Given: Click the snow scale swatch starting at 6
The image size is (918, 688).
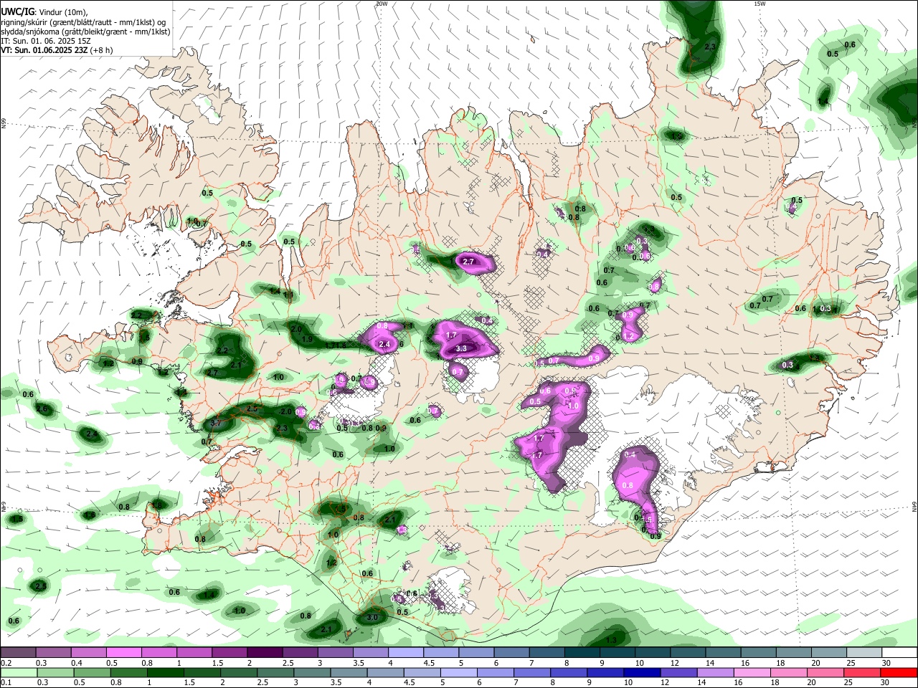Looking at the screenshot, I should pyautogui.click(x=511, y=652).
